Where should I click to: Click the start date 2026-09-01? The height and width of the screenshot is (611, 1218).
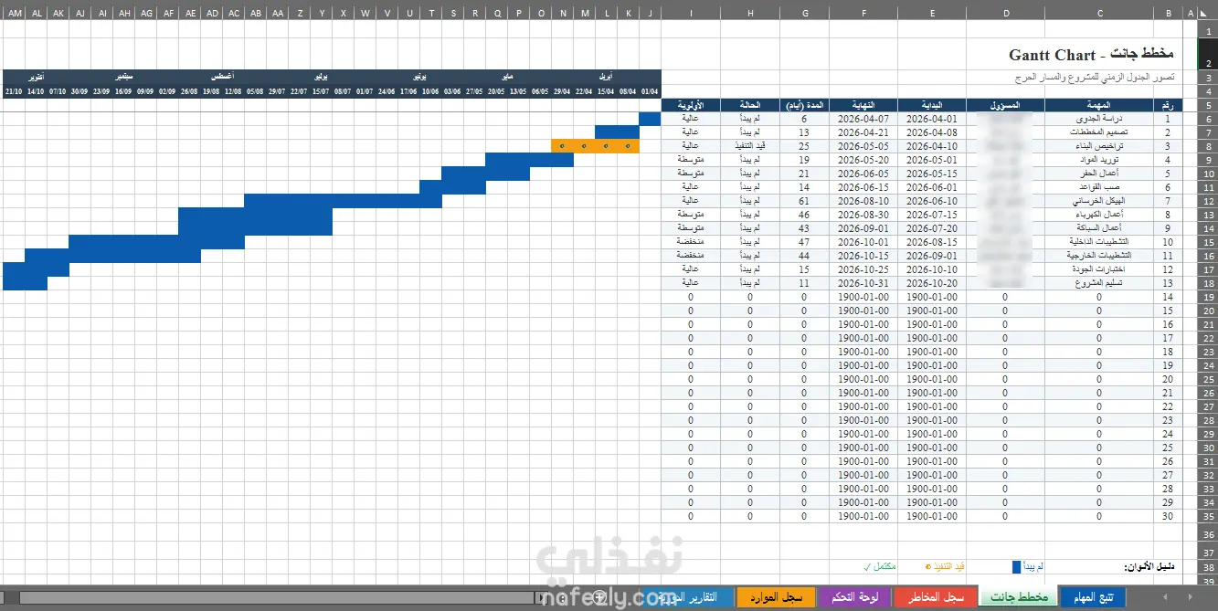tap(932, 256)
